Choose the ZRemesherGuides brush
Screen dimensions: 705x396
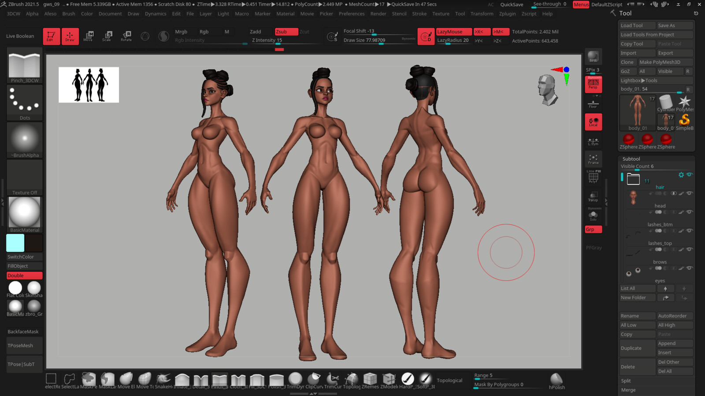[x=370, y=381]
